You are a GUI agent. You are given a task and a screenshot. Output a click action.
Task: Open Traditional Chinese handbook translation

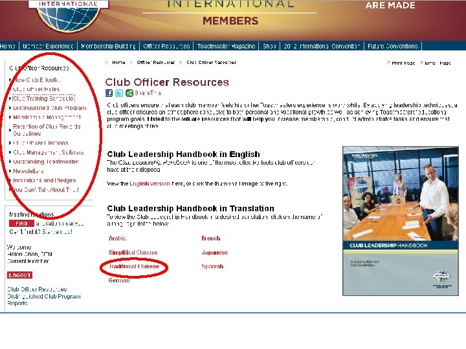tap(135, 266)
